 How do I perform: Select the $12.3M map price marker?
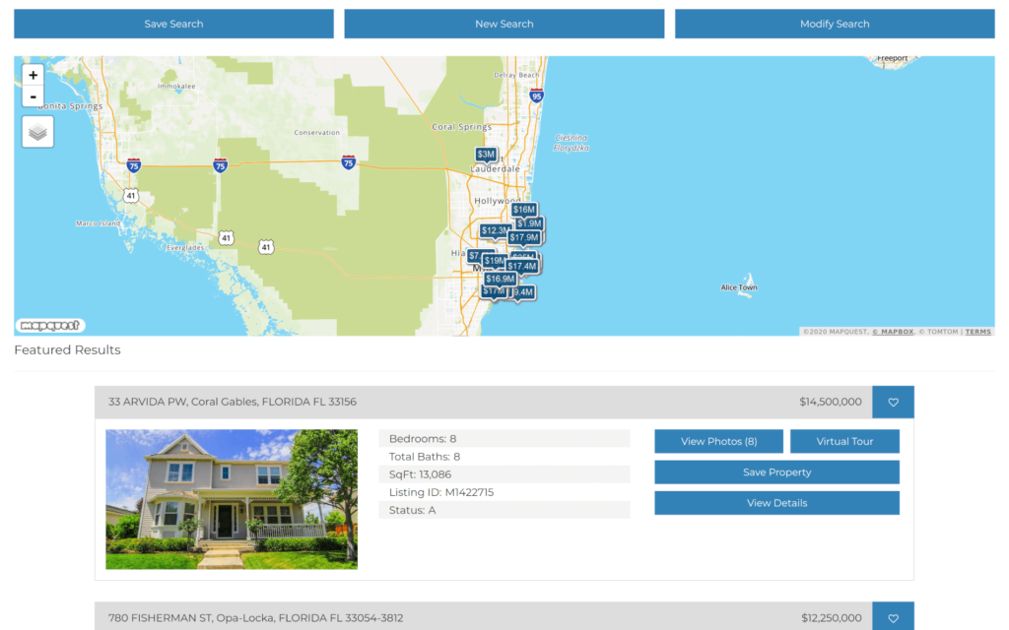494,230
